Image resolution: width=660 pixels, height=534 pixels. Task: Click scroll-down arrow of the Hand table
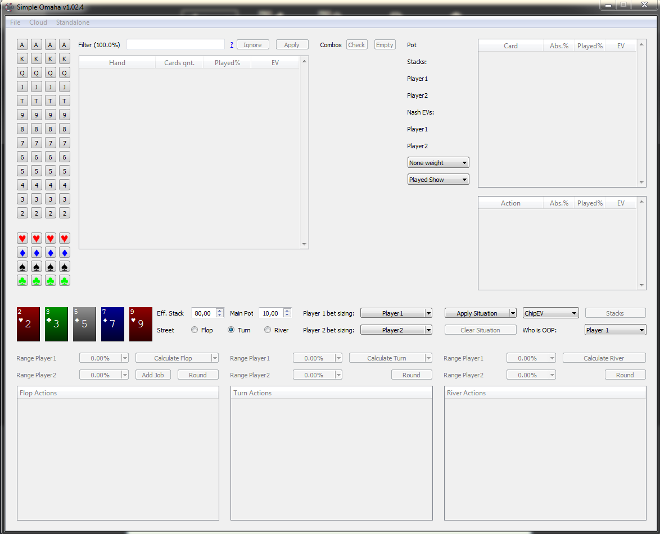pos(304,244)
